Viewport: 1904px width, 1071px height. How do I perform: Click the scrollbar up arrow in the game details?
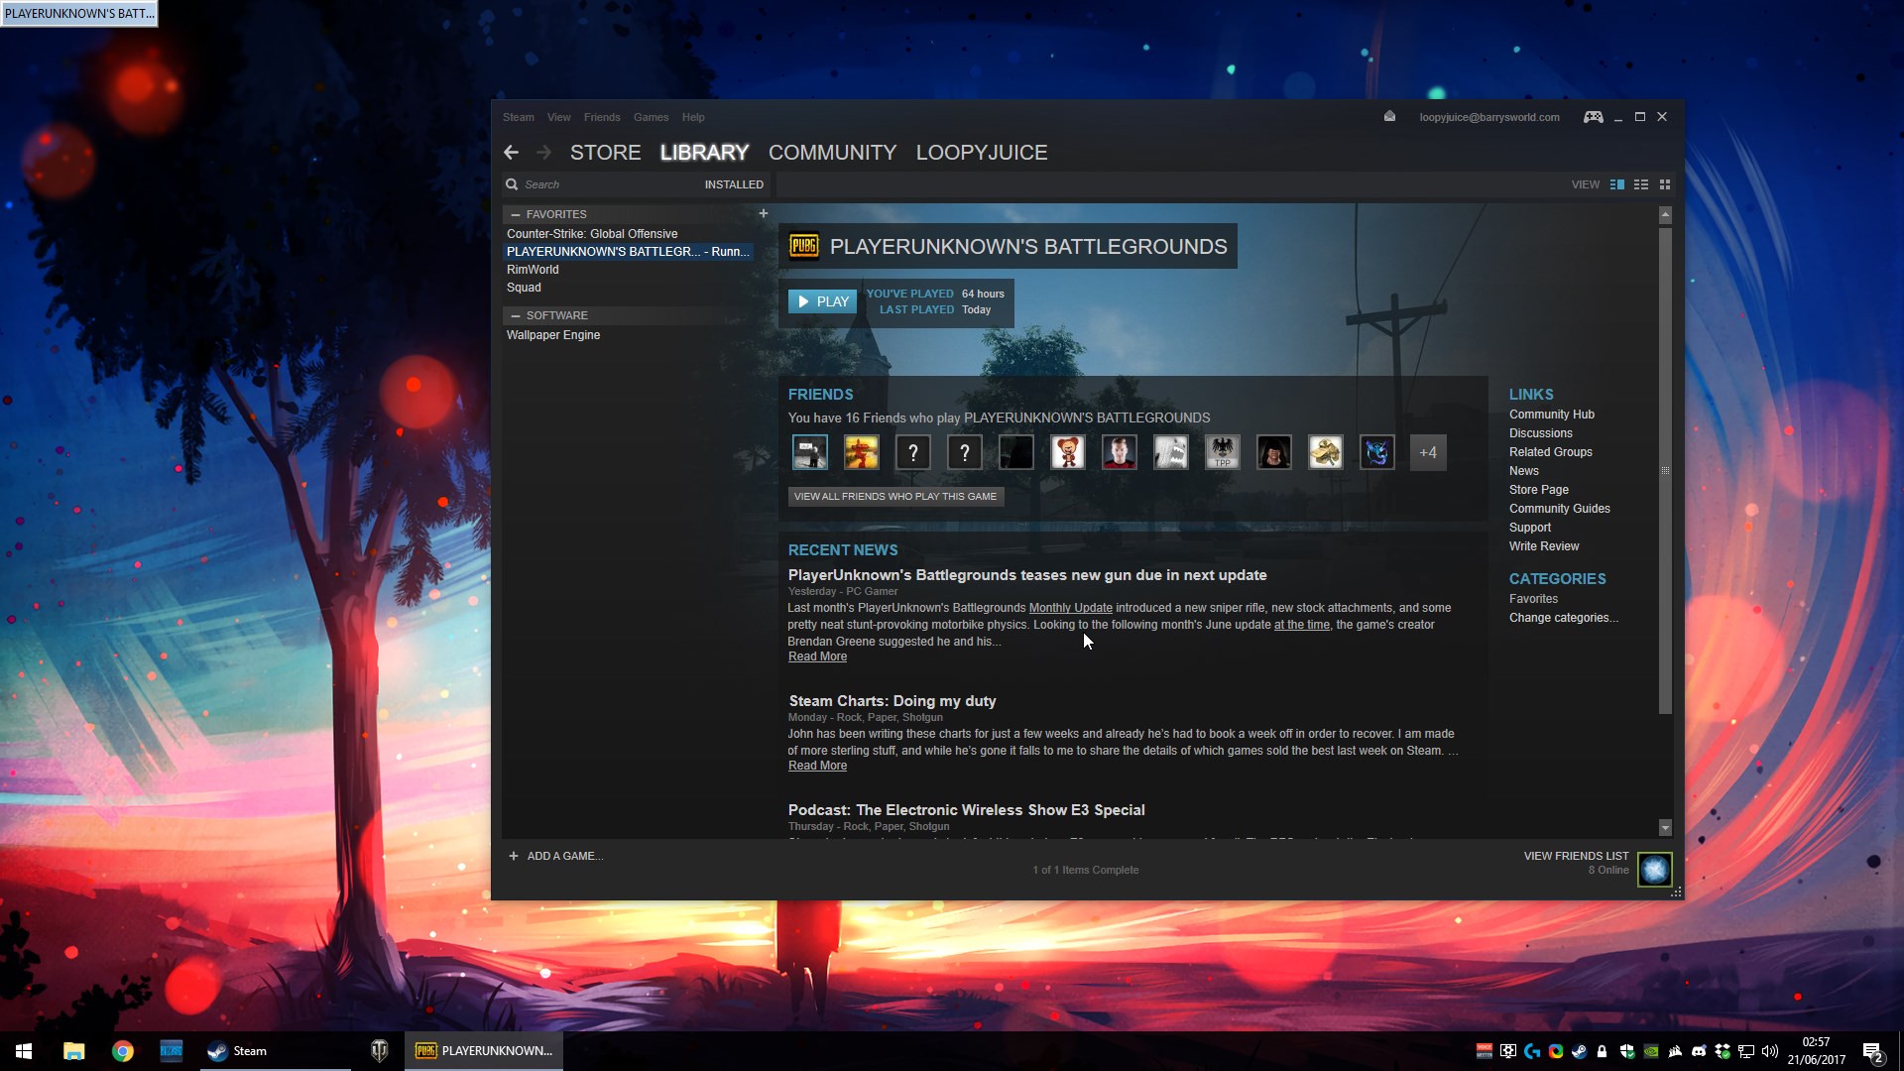point(1665,214)
